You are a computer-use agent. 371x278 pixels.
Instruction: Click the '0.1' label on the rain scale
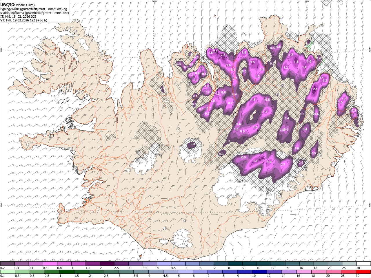coord(2,276)
